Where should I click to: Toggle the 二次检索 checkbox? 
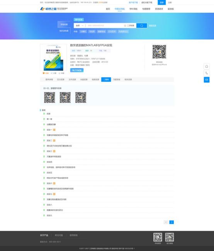coord(125,26)
